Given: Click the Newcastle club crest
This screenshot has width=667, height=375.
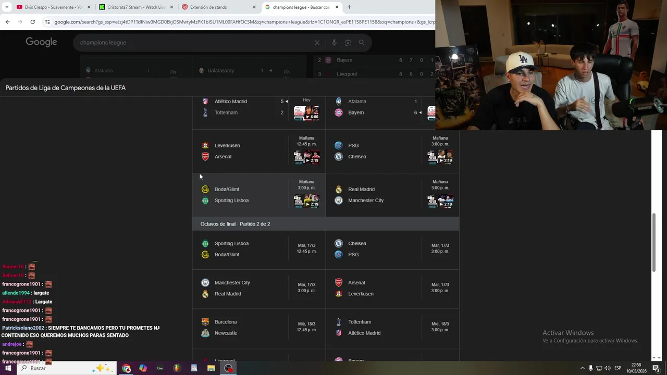Looking at the screenshot, I should pos(205,333).
